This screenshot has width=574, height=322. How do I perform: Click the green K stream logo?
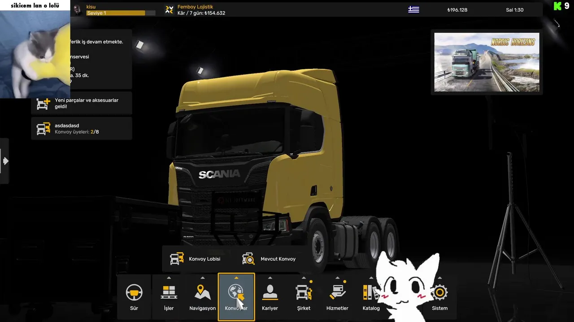(557, 6)
